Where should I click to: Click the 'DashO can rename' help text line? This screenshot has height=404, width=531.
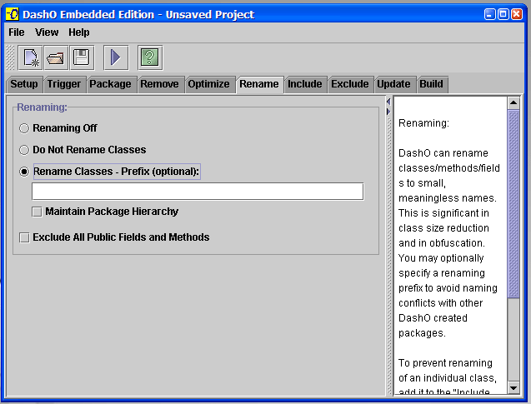tap(443, 153)
